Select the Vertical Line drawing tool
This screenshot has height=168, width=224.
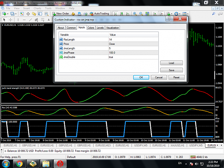click(18, 20)
